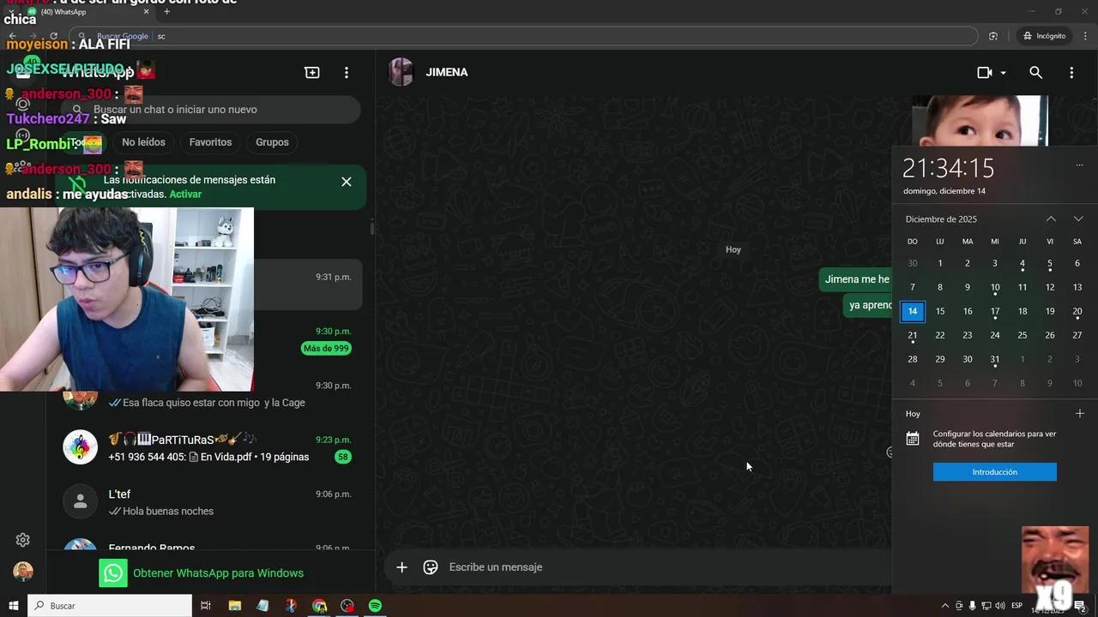Open the calendar flyout more options

tap(1079, 165)
